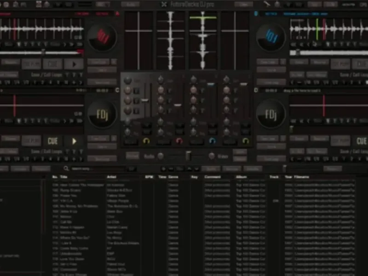Viewport: 368px width, 276px height.
Task: Toggle the low EQ kill switch on mixer channel 1
Action: click(136, 110)
